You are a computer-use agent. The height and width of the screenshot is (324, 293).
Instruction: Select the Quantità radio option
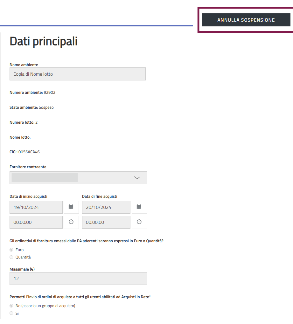11,257
